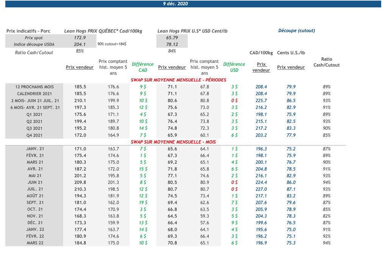Click Prix vendeur link under CAD/100kg
The width and height of the screenshot is (388, 253).
pyautogui.click(x=261, y=67)
